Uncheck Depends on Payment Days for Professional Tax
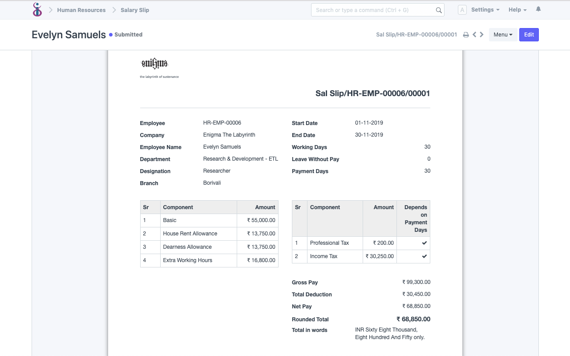Image resolution: width=570 pixels, height=356 pixels. click(424, 243)
